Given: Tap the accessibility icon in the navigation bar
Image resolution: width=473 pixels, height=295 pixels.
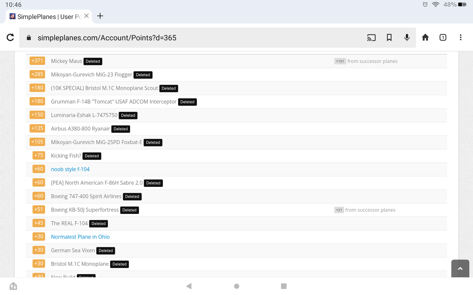Looking at the screenshot, I should (13, 286).
